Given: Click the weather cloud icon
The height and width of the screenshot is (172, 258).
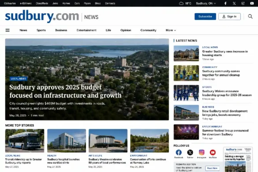Looking at the screenshot, I should point(181,3).
